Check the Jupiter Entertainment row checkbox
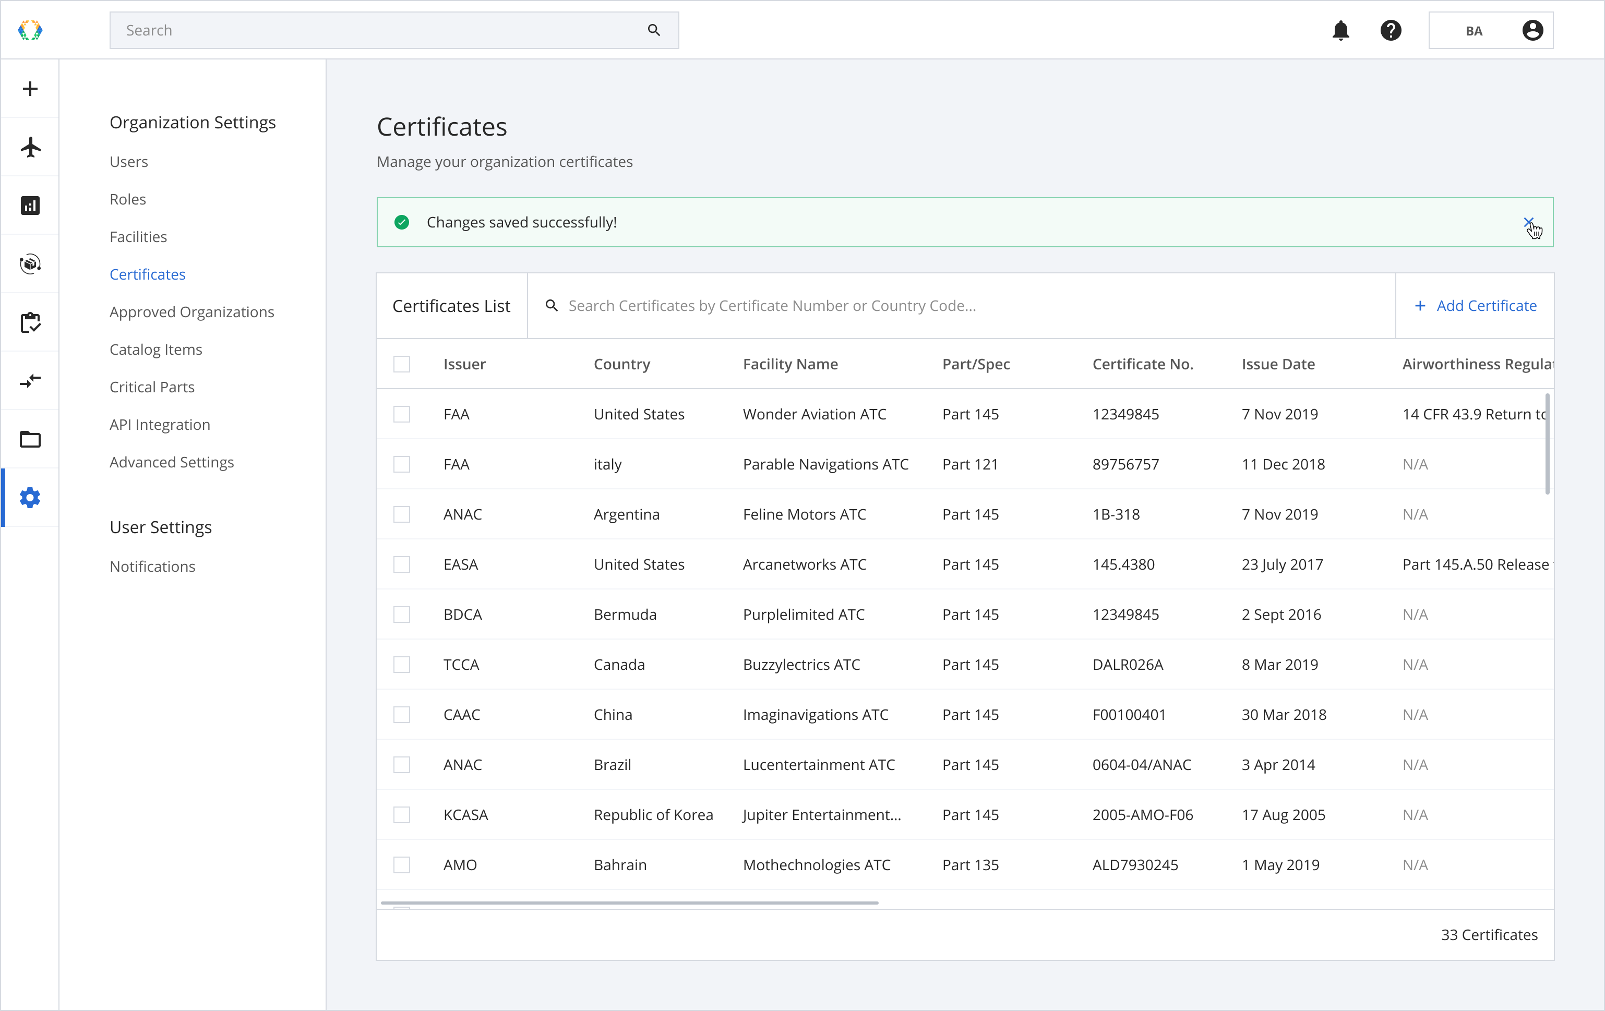Image resolution: width=1605 pixels, height=1011 pixels. point(402,814)
